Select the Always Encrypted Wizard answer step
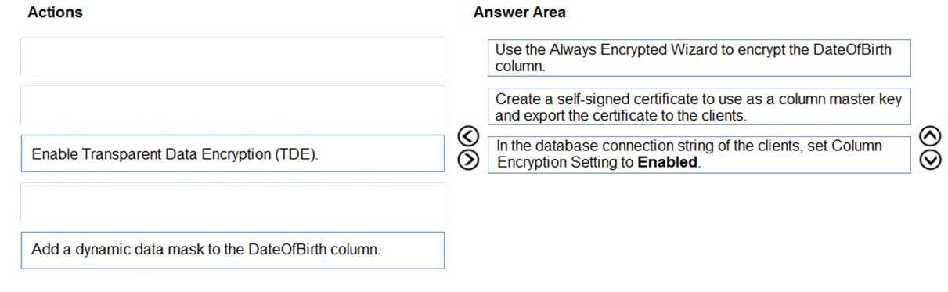948x292 pixels. 699,58
